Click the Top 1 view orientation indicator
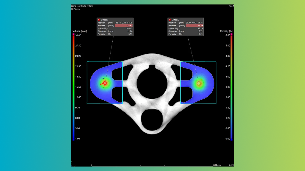The height and width of the screenshot is (171, 305). tap(231, 6)
